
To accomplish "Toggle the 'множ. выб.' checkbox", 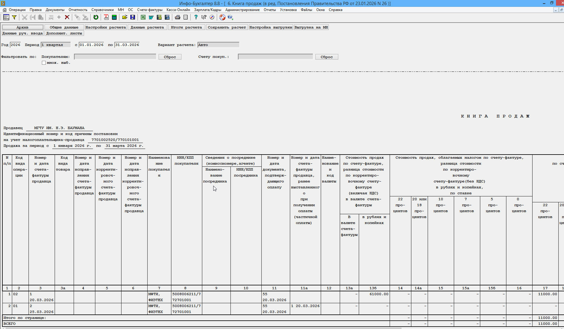I will (44, 63).
